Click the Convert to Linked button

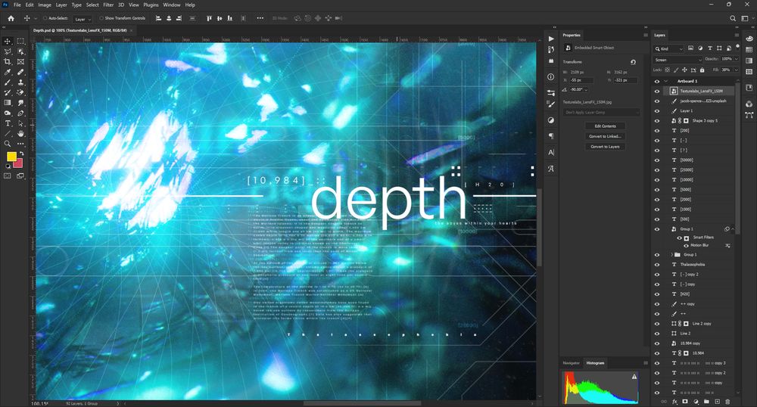coord(605,136)
